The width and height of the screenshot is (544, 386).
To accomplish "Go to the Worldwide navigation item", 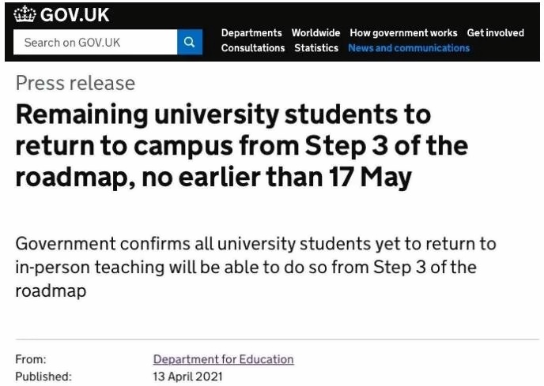I will [x=315, y=33].
